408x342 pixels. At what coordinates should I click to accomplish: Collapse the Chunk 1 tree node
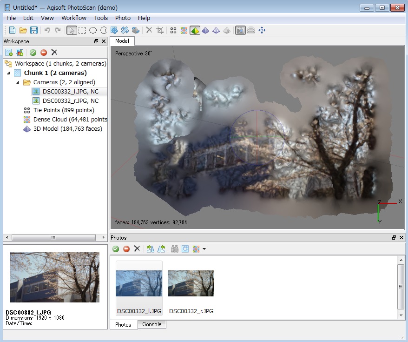point(9,73)
